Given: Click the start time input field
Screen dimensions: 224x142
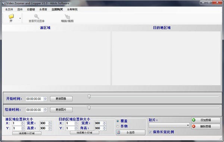Looking at the screenshot, I should point(35,99).
